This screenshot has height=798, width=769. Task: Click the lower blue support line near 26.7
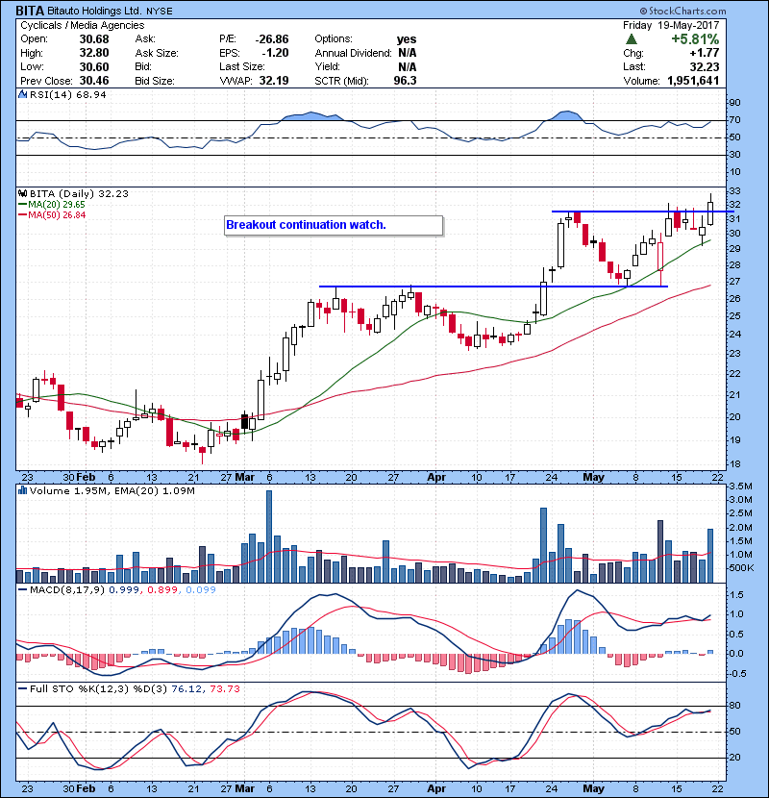click(x=493, y=287)
